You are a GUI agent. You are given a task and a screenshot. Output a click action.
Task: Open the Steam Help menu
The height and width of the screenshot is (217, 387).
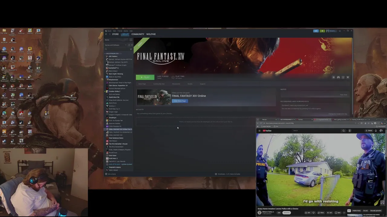[x=131, y=31]
